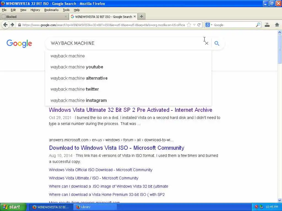The width and height of the screenshot is (282, 211).
Task: Click in the address bar URL
Action: (104, 25)
